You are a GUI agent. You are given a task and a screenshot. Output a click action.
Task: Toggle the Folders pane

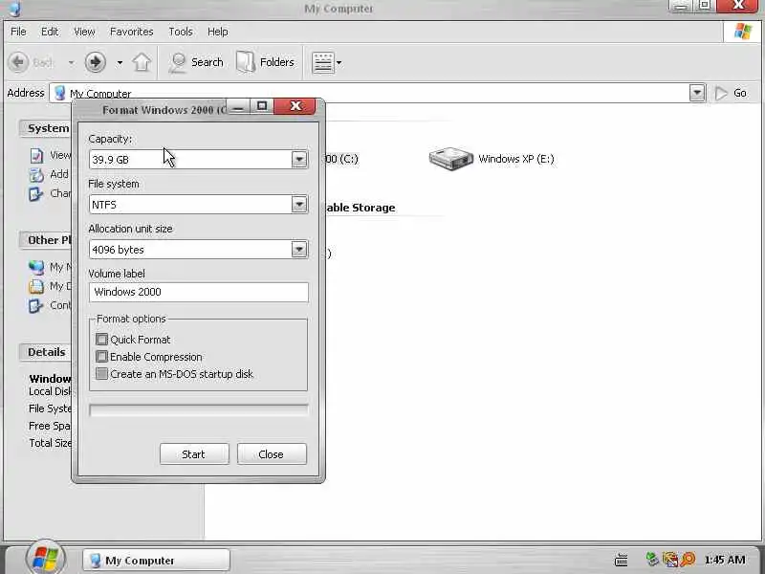pos(266,62)
